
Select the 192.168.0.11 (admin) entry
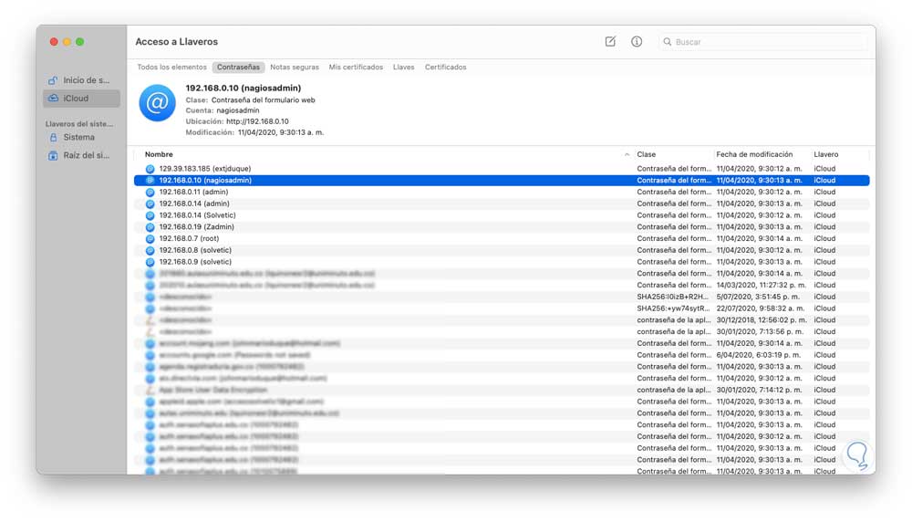pyautogui.click(x=502, y=192)
